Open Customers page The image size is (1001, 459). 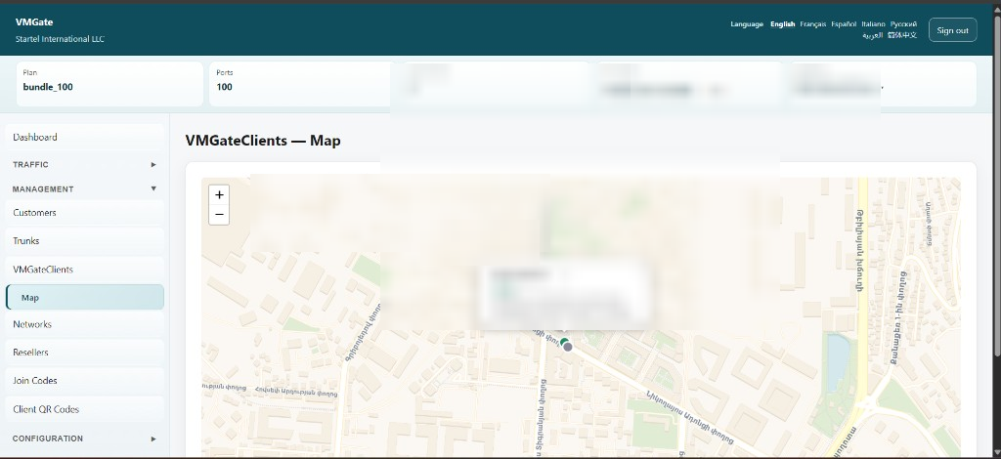pyautogui.click(x=84, y=213)
